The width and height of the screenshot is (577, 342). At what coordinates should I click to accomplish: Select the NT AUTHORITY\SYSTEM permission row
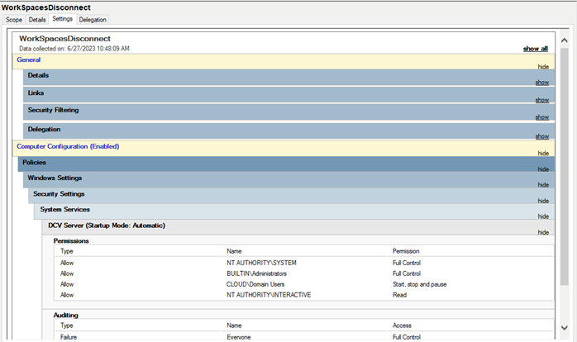tap(261, 263)
